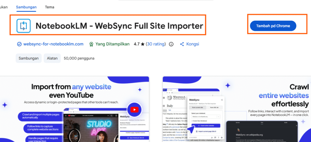311x142 pixels.
Task: Click the rating star icon
Action: tap(143, 44)
